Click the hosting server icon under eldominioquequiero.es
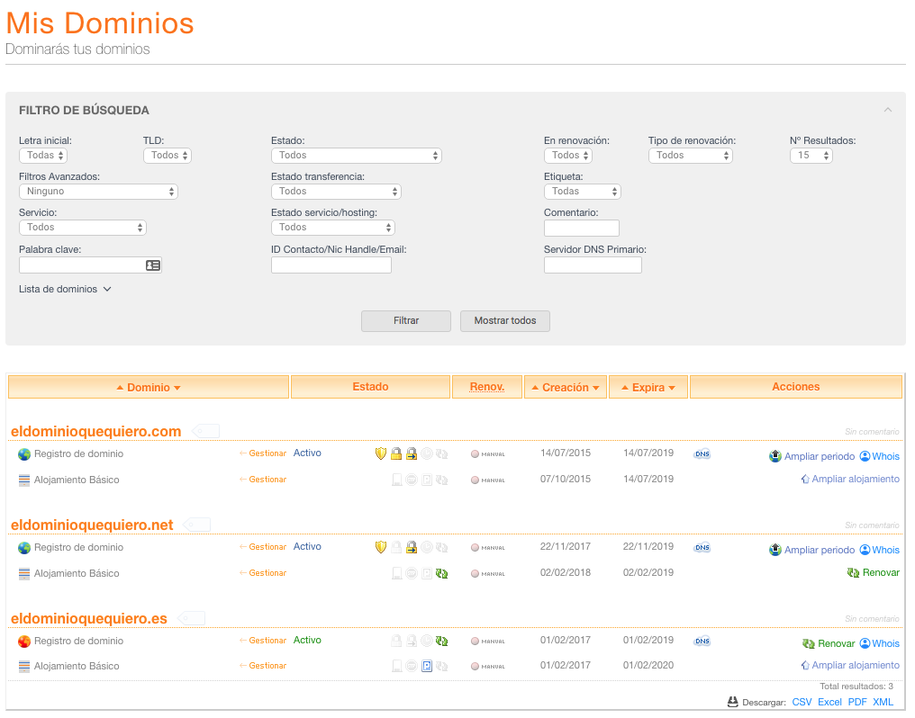Image resolution: width=915 pixels, height=718 pixels. [24, 667]
